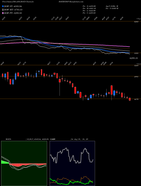
Task: Click the Pre H: 4501.10 high value
Action: [89, 8]
